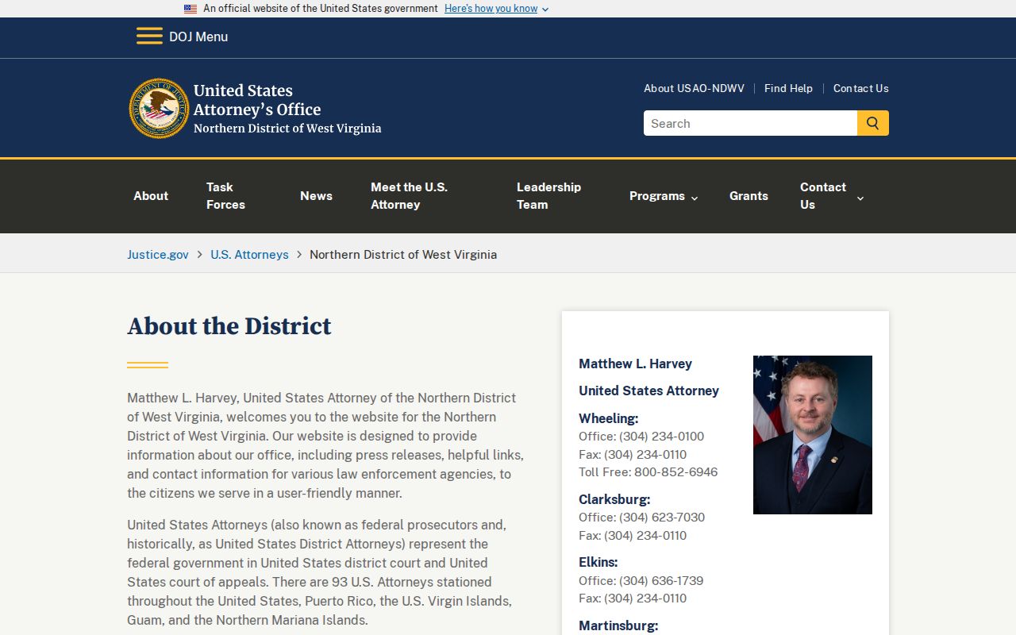Image resolution: width=1016 pixels, height=635 pixels.
Task: Click 'Northern District of West Virginia' breadcrumb text
Action: click(403, 255)
